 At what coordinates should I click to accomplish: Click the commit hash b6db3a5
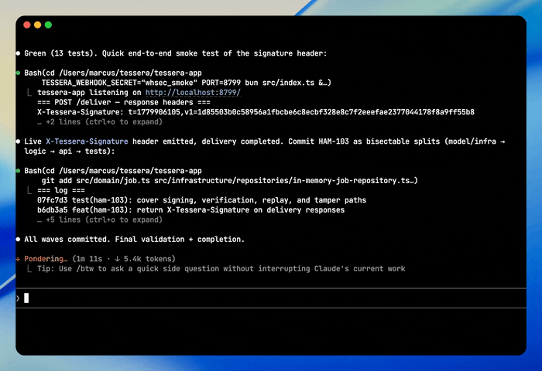coord(53,209)
